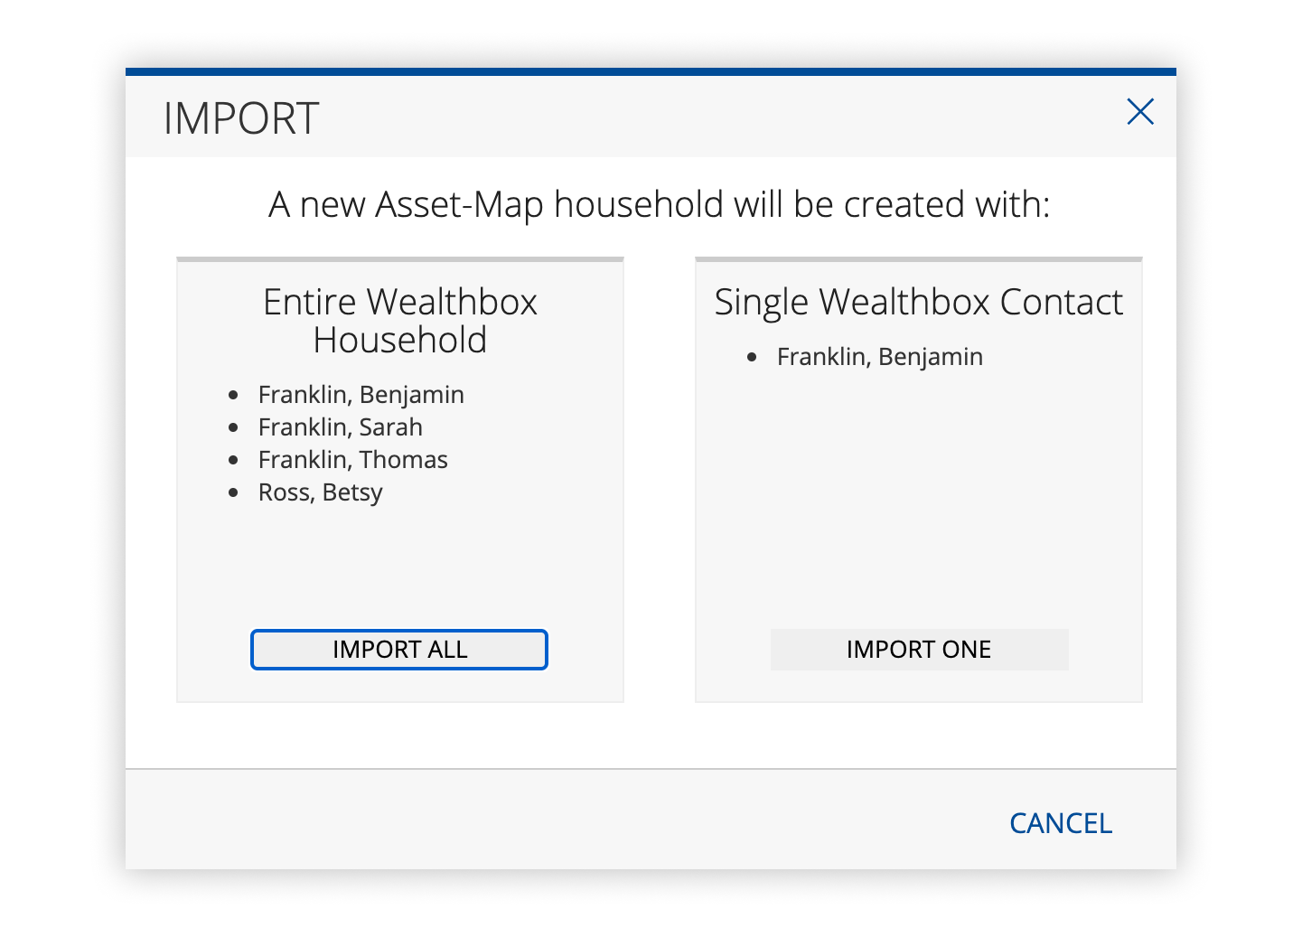1302x937 pixels.
Task: Select 'Franklin, Sarah' in the household list
Action: coord(341,427)
